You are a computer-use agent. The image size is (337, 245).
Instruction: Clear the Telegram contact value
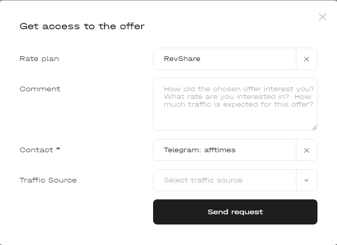coord(307,150)
